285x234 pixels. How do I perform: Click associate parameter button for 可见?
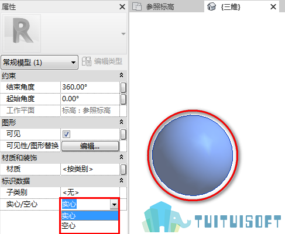coord(123,134)
